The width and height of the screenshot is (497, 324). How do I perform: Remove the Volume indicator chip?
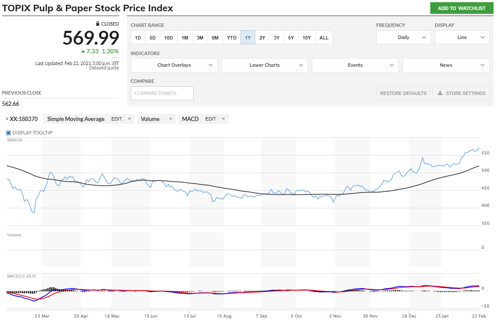[x=170, y=119]
